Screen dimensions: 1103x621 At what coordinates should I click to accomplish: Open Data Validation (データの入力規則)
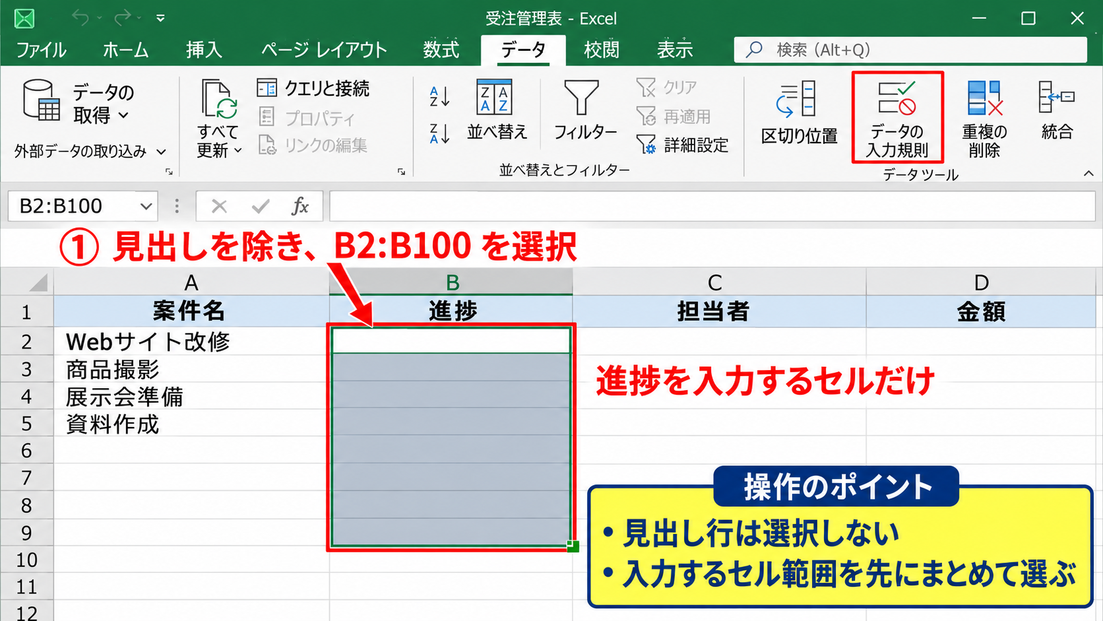(x=897, y=117)
